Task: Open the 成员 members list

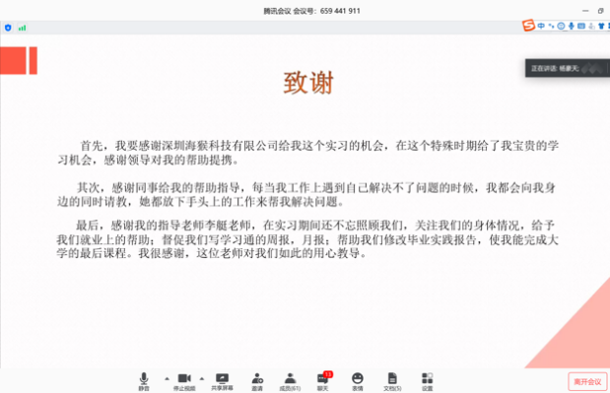Action: pos(290,381)
